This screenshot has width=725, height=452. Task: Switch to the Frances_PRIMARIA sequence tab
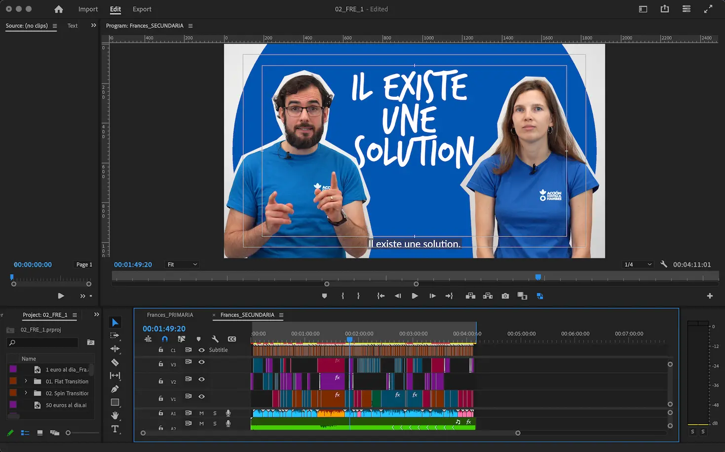tap(170, 315)
